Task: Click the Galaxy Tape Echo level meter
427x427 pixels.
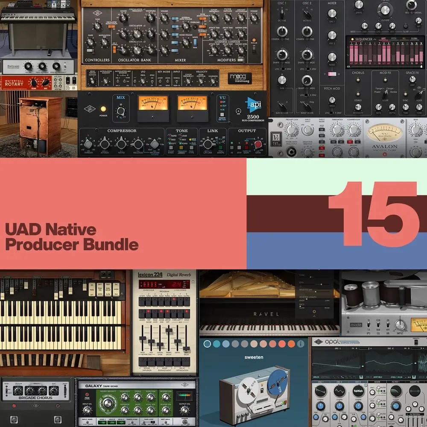Action: tap(184, 396)
